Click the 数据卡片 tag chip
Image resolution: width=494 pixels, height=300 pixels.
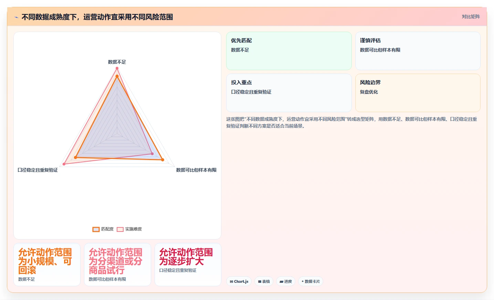click(x=311, y=281)
